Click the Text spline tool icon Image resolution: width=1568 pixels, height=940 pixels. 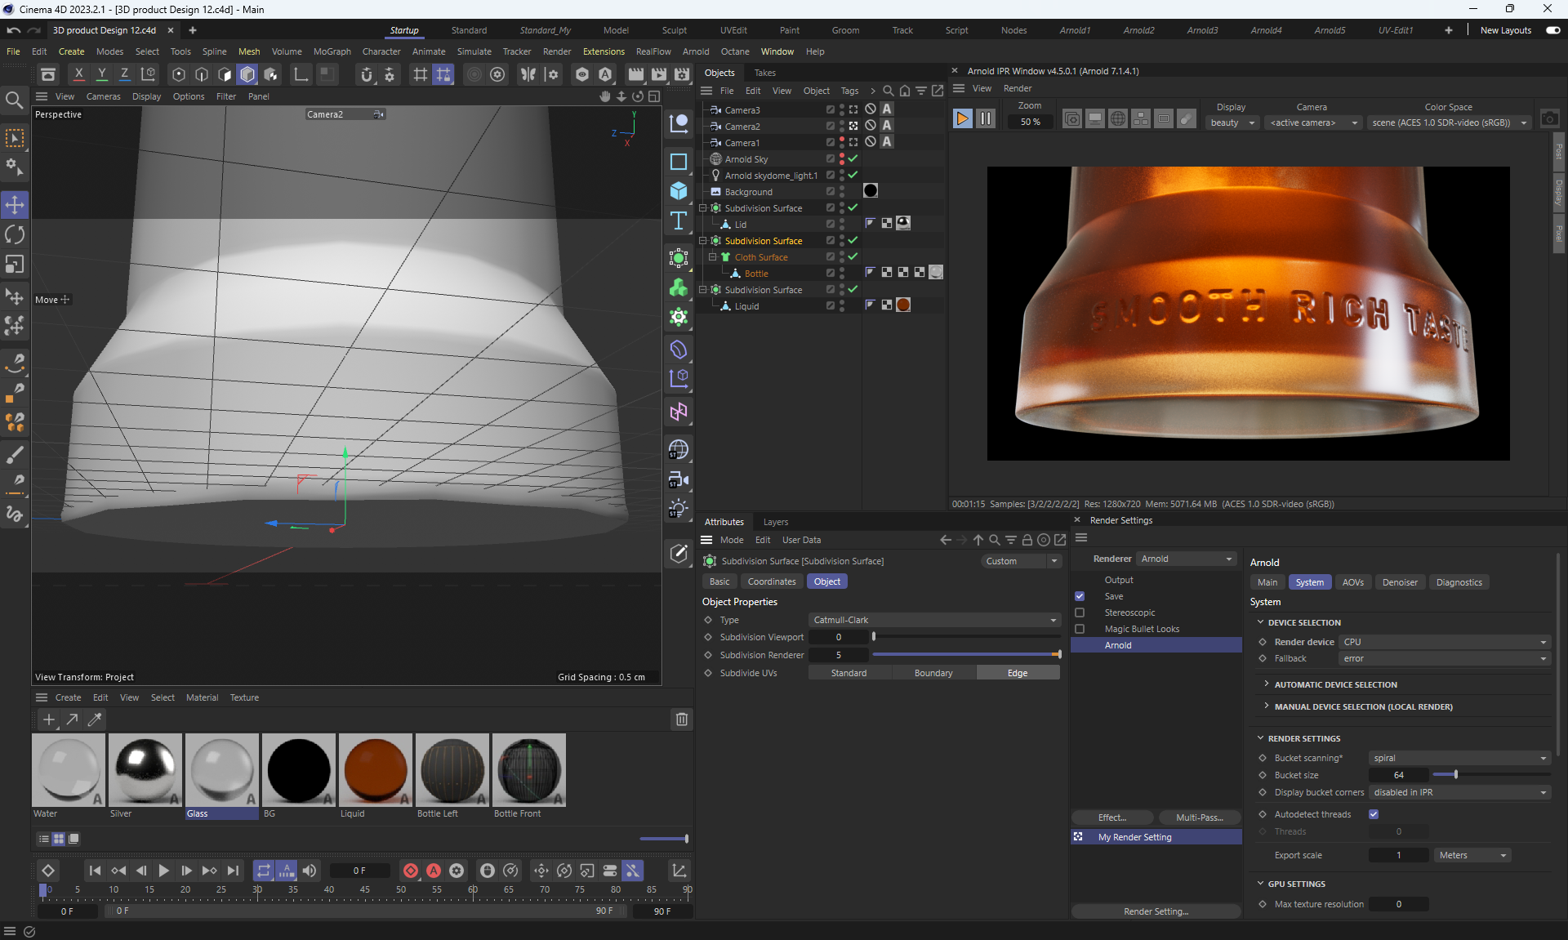pyautogui.click(x=678, y=221)
